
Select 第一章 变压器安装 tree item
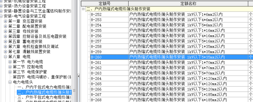click(x=25, y=21)
